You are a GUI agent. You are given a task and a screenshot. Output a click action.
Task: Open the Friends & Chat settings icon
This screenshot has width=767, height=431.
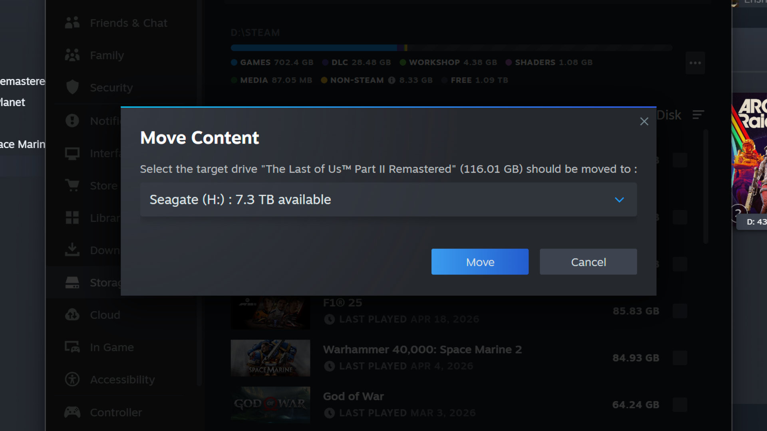point(72,23)
